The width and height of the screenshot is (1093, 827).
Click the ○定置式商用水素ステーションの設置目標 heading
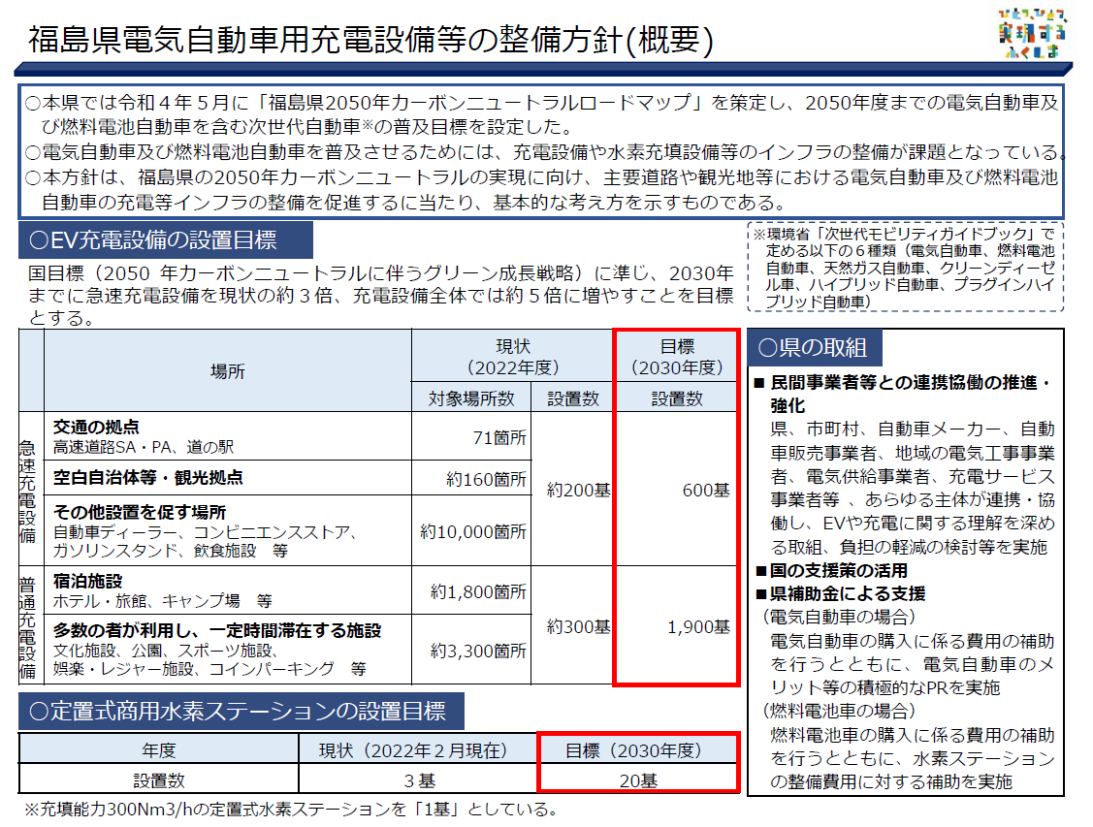(x=241, y=712)
